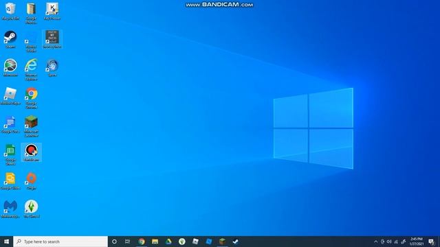Click the 'Type here to search' box
The height and width of the screenshot is (247, 440).
click(60, 242)
